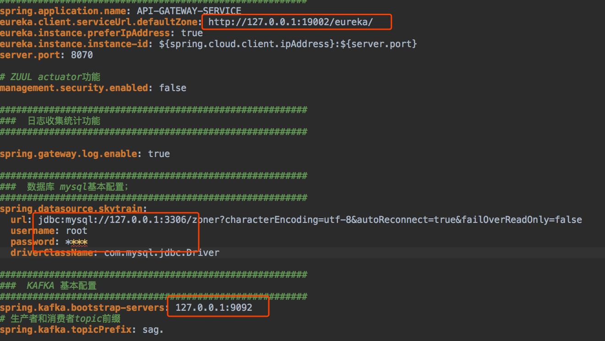Click the spring.datasource.skytrain key
605x341 pixels.
click(x=71, y=209)
